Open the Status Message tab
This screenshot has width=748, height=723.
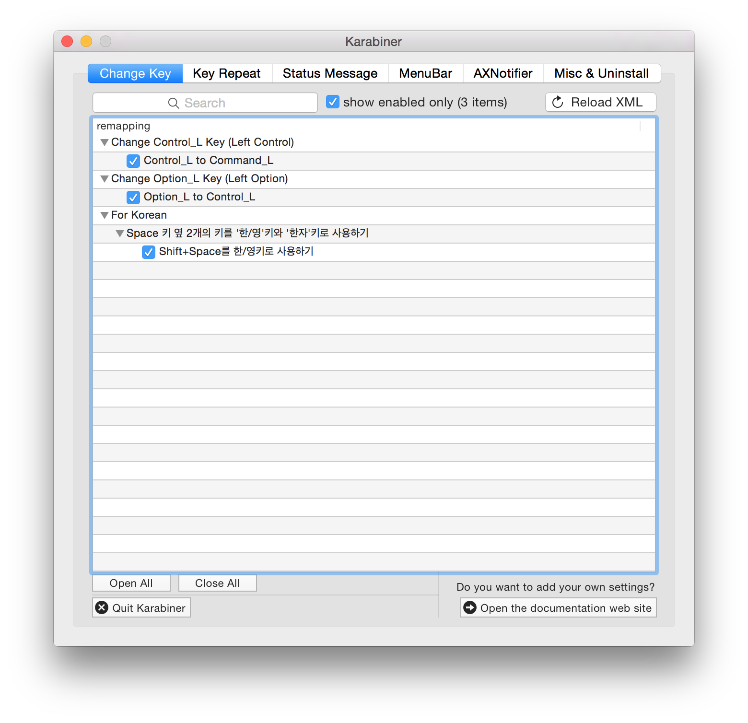click(x=330, y=73)
